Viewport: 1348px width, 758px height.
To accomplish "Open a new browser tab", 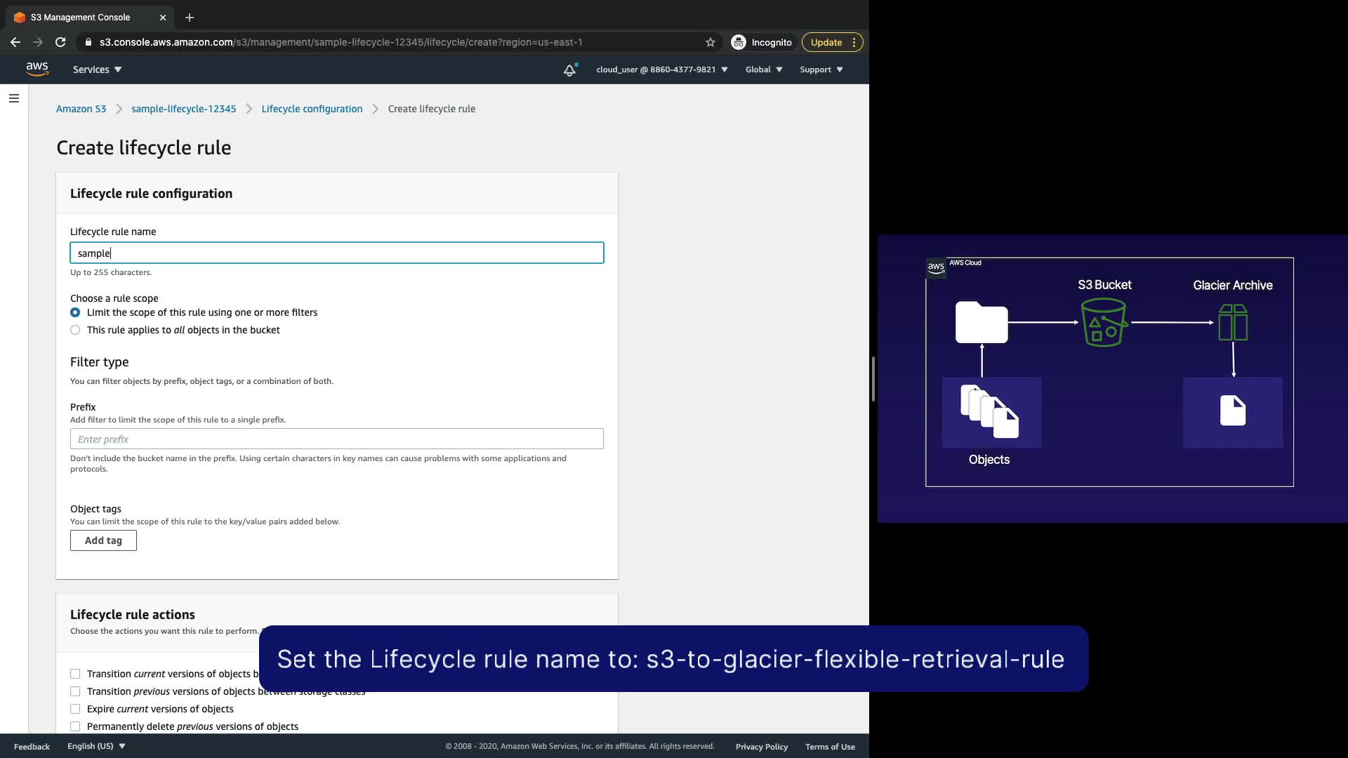I will (x=190, y=18).
